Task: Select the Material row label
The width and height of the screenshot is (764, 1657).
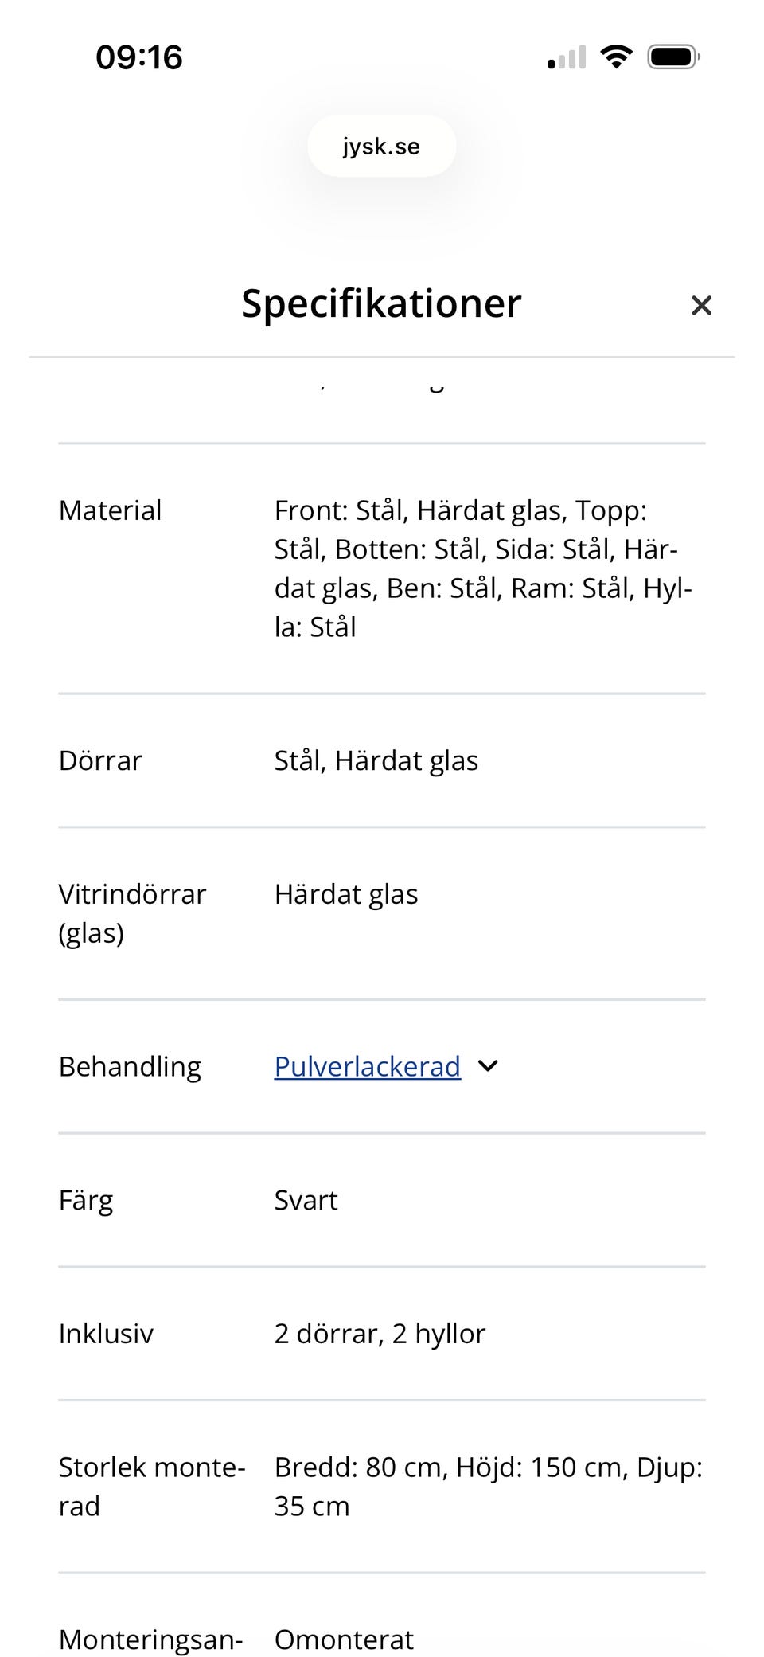Action: tap(110, 510)
